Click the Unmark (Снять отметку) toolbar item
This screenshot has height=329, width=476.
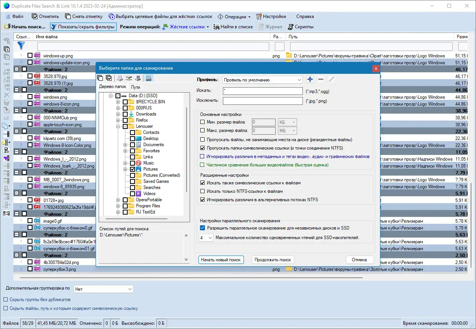coord(84,16)
